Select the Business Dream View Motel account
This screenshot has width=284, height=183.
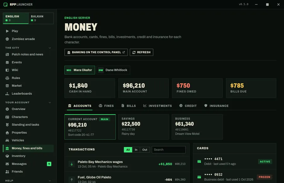click(197, 127)
